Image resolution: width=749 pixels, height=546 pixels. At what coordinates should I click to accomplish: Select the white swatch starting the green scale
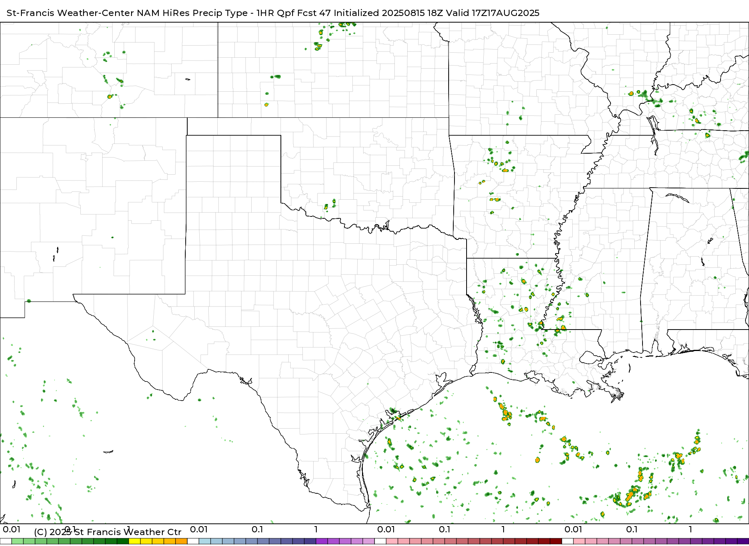[6, 541]
